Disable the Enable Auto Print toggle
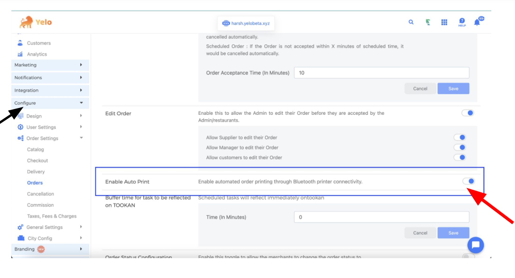515x278 pixels. (468, 181)
